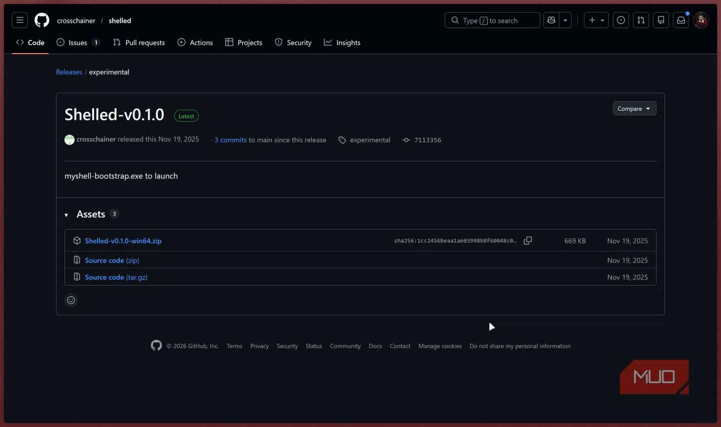Go back to the Releases list
The height and width of the screenshot is (427, 721).
[69, 72]
